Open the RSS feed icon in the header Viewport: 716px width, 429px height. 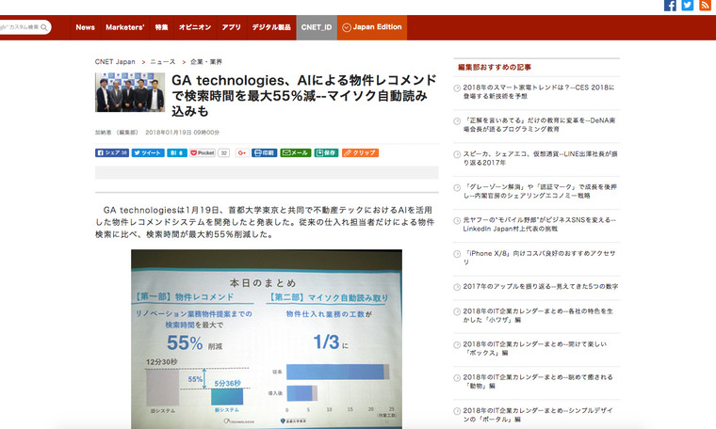[705, 6]
